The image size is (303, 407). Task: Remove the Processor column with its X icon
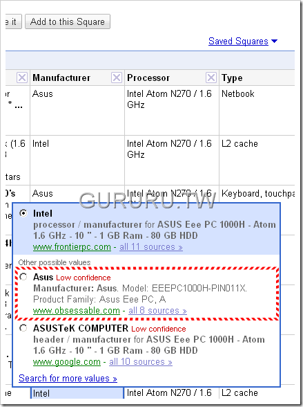click(x=211, y=78)
